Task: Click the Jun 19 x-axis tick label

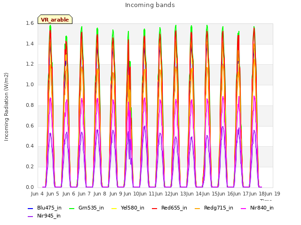Action: point(272,194)
